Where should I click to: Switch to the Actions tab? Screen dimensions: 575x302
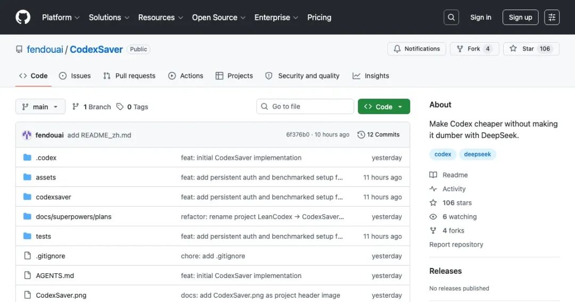(x=186, y=76)
